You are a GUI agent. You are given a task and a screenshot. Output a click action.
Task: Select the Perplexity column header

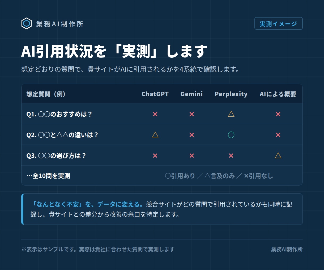click(231, 94)
